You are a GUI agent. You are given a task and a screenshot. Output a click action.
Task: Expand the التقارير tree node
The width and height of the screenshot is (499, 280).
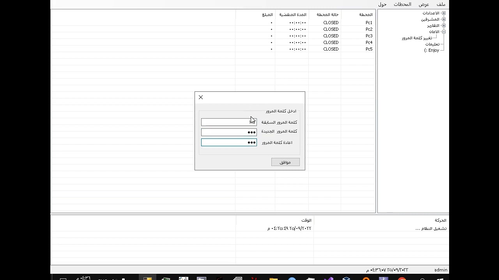pyautogui.click(x=444, y=26)
